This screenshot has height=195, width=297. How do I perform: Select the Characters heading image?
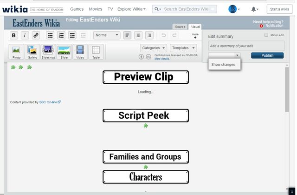[x=146, y=177]
